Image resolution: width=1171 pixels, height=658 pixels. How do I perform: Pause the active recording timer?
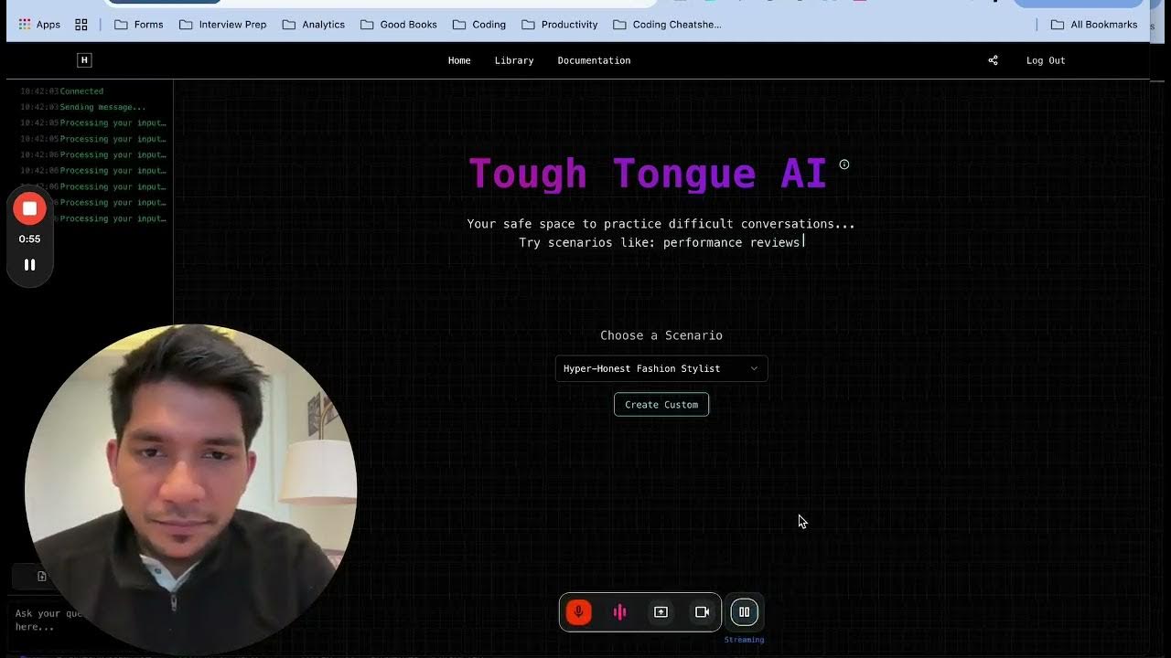[29, 264]
